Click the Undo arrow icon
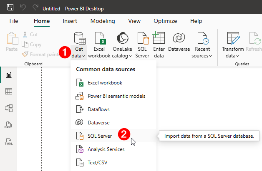The image size is (262, 171). [x=23, y=7]
